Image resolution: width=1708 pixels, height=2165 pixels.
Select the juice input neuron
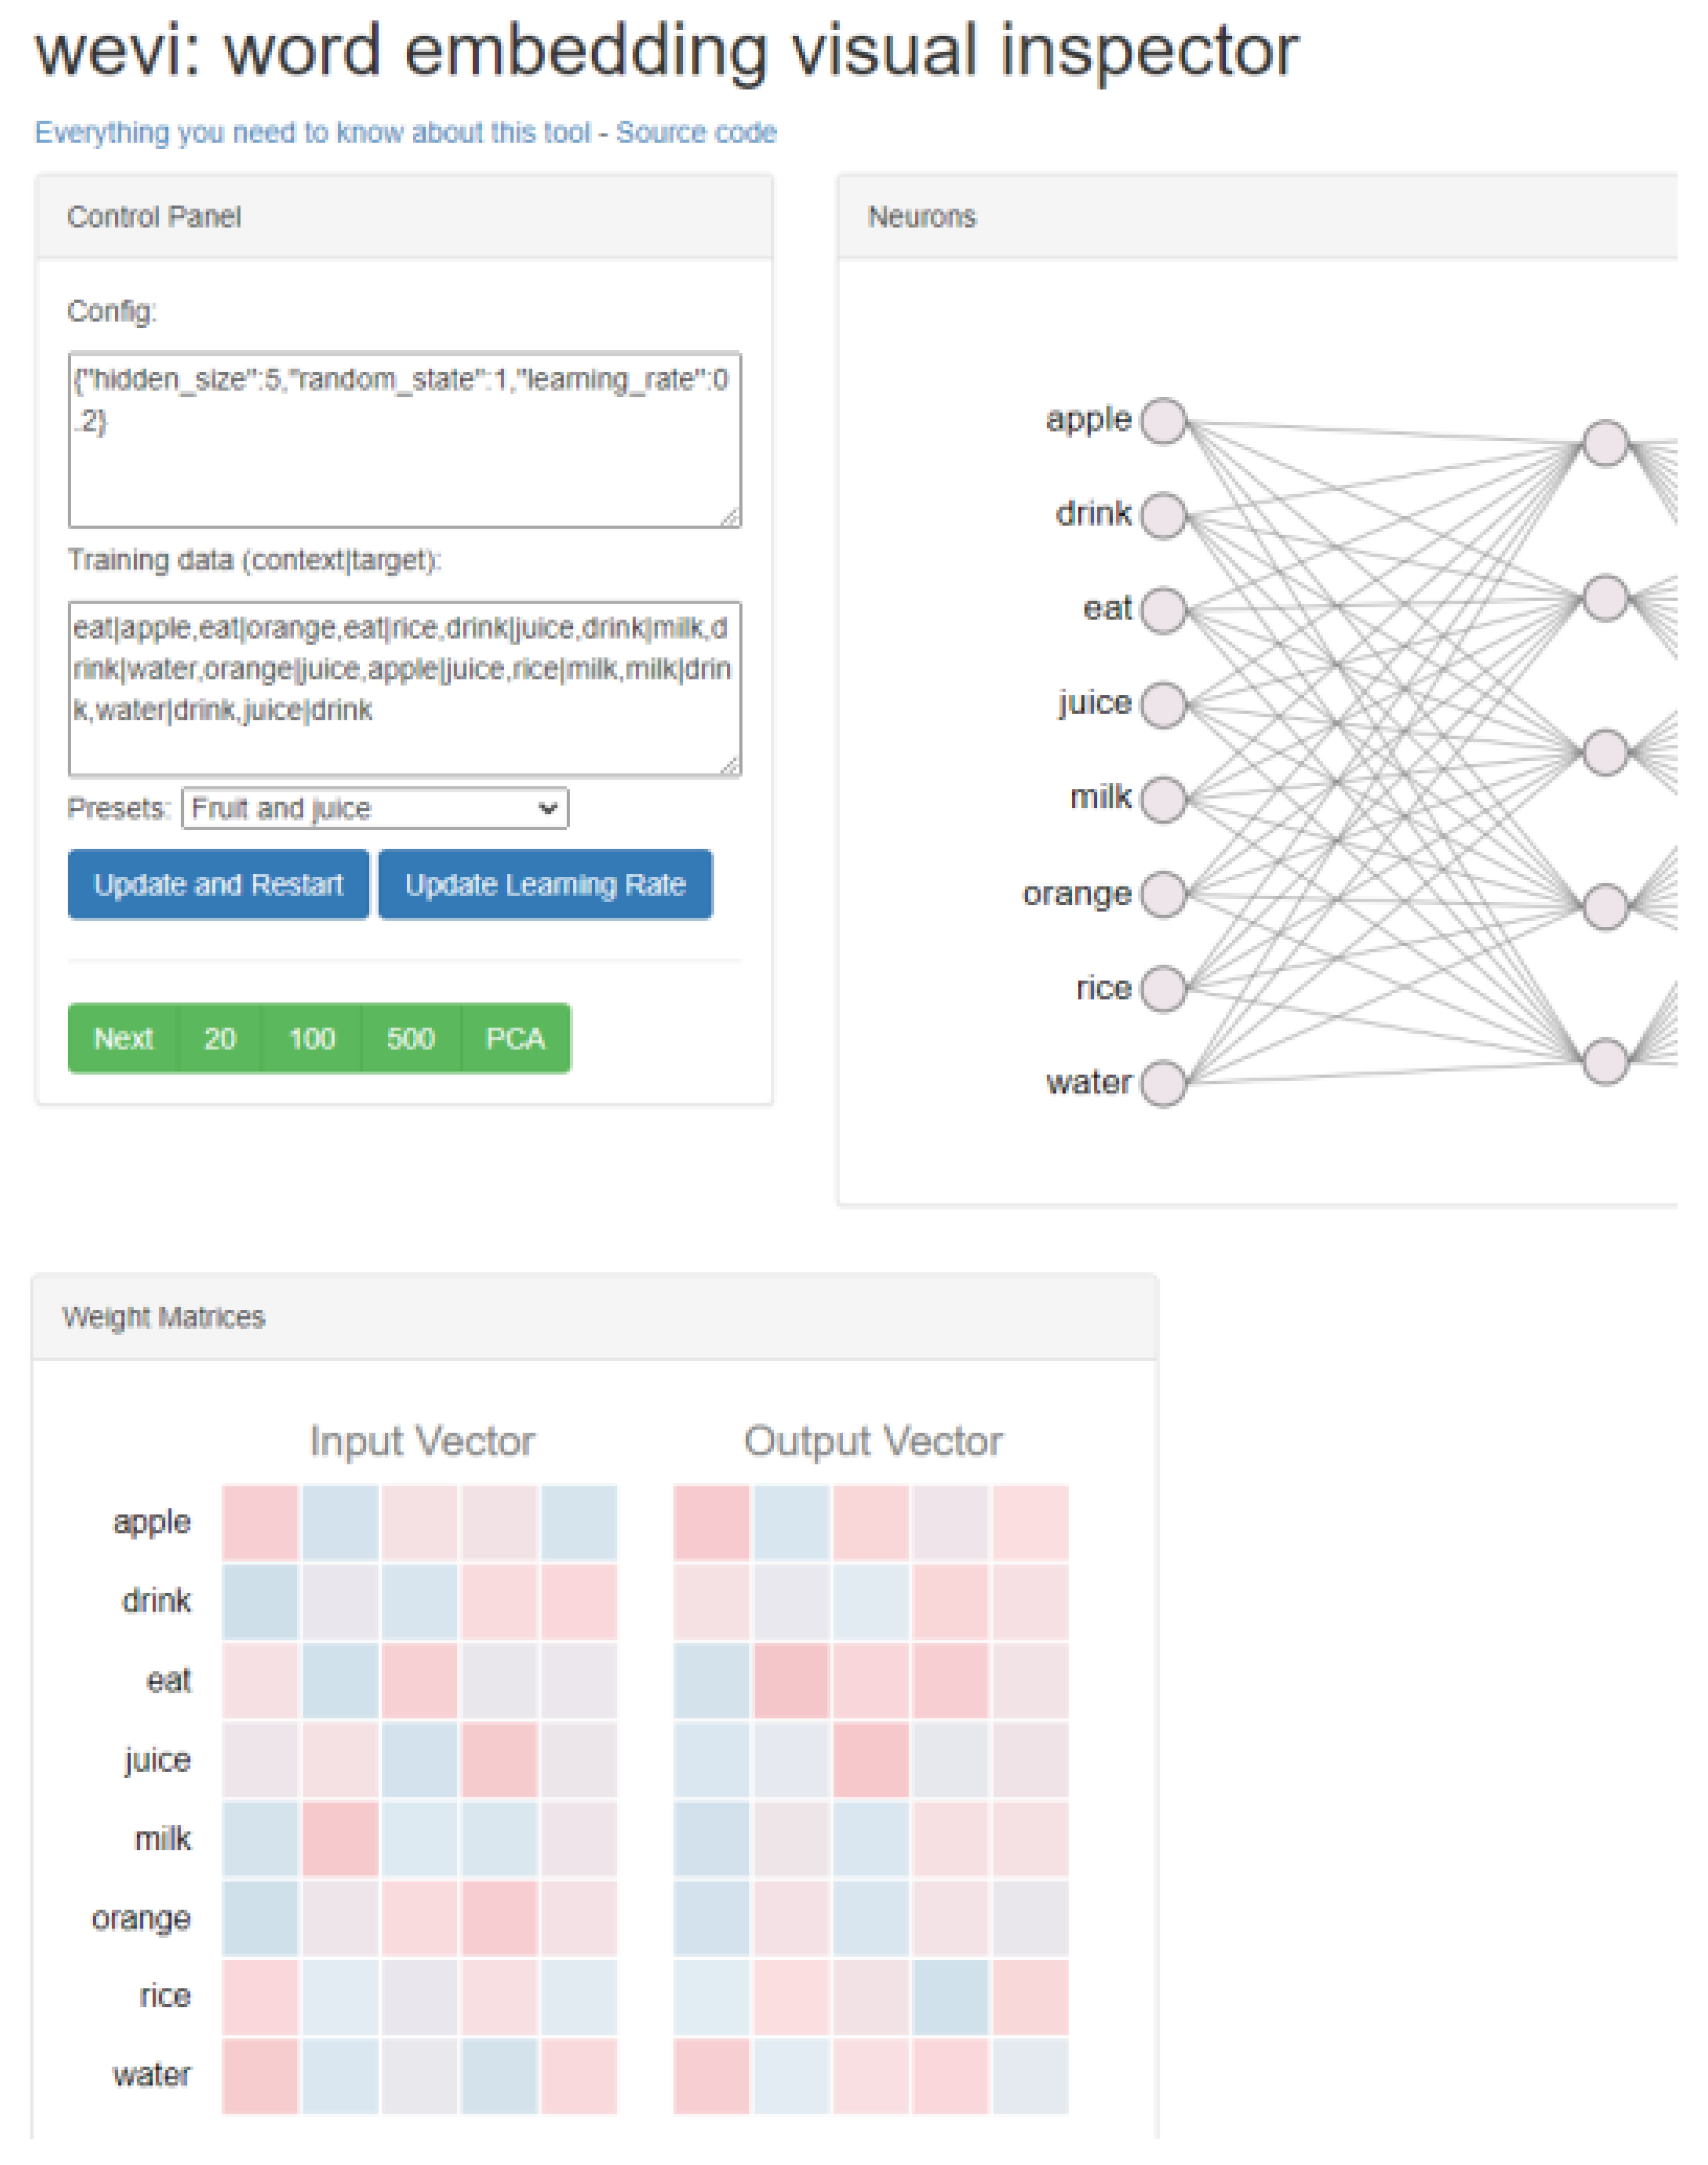[1162, 704]
